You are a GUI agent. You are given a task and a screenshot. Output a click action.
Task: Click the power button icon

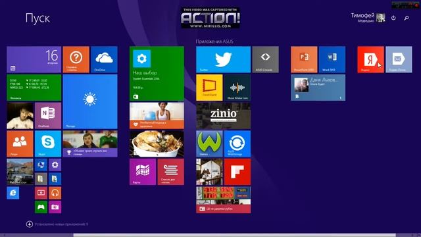(393, 18)
